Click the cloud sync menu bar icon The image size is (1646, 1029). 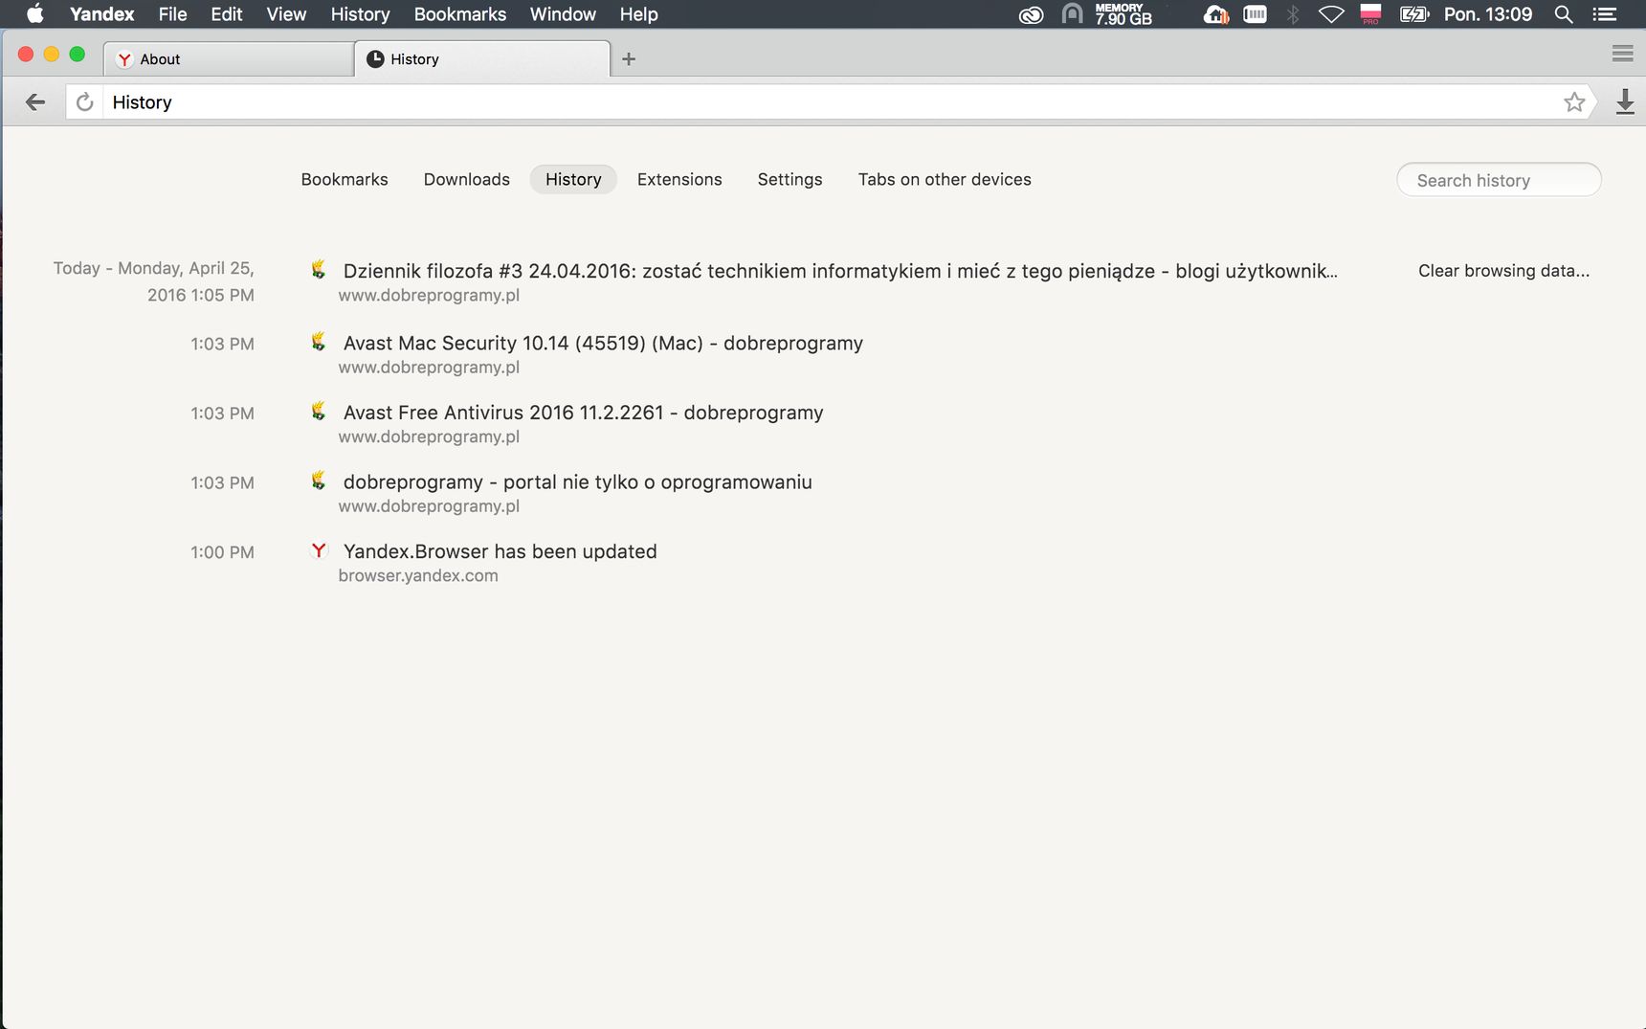coord(1215,14)
